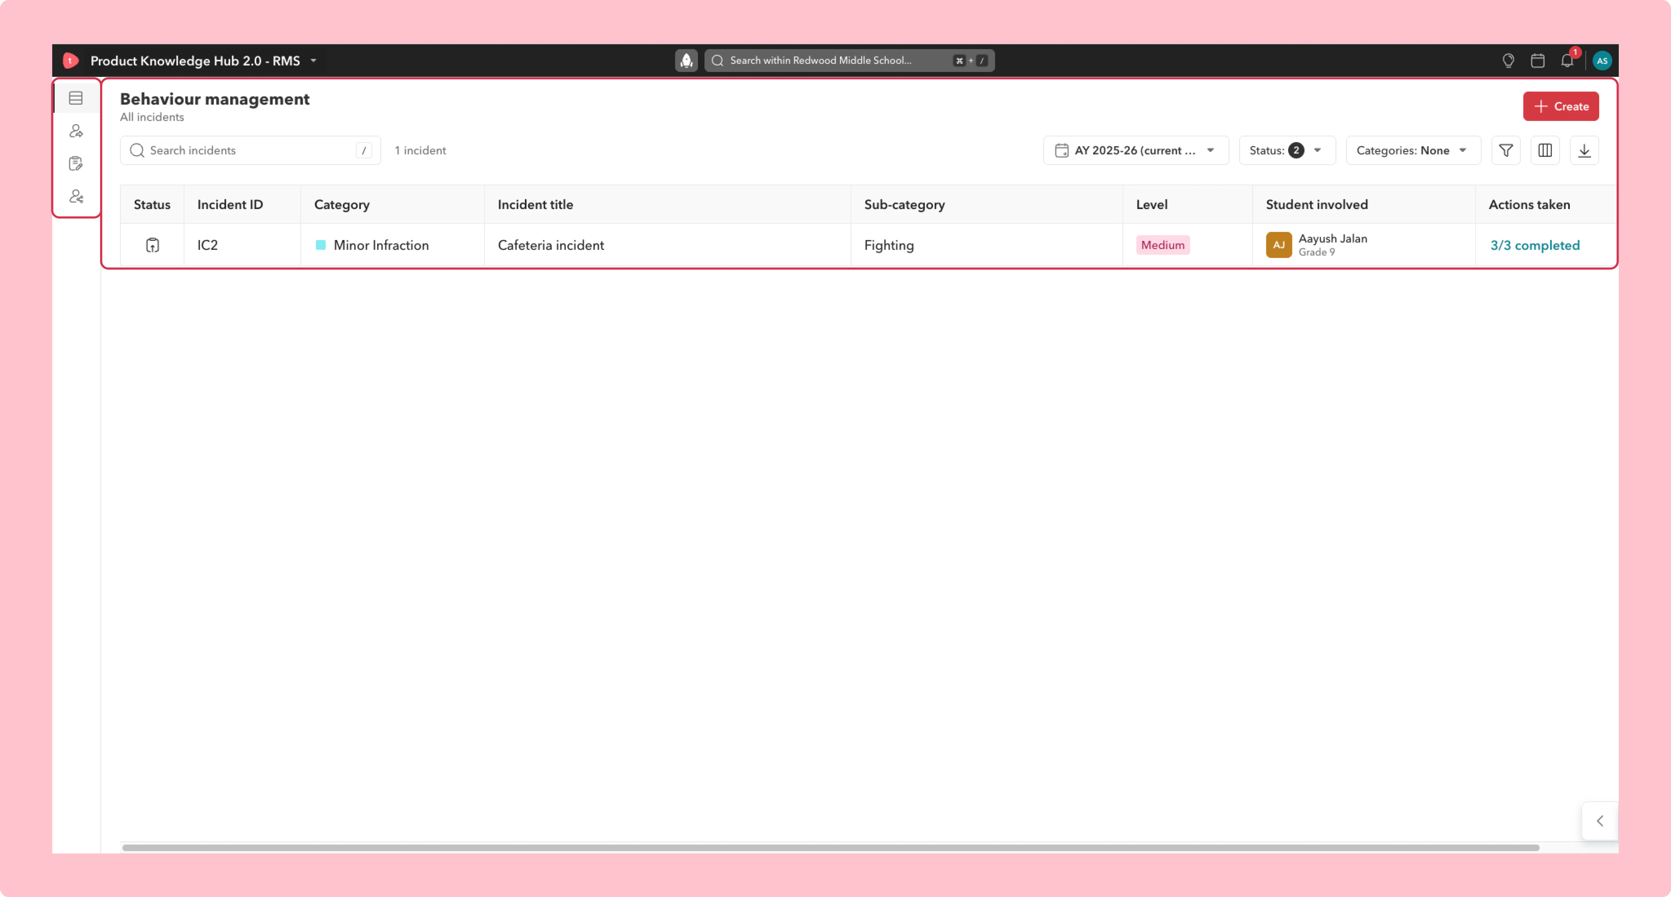Open the AS profile avatar menu

(1602, 60)
